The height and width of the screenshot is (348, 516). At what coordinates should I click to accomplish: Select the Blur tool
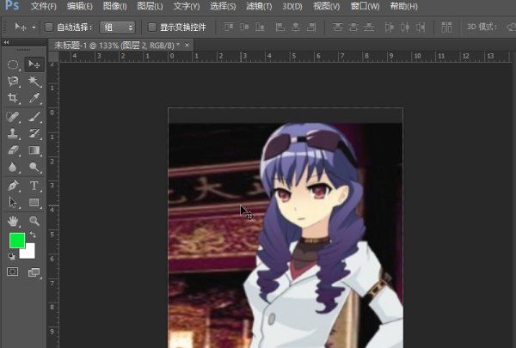click(13, 167)
